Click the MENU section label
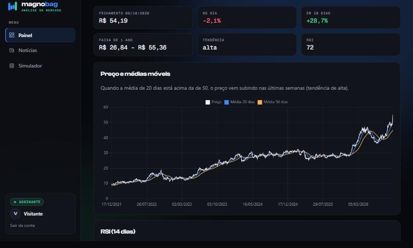Screen dimensions: 413x248 coord(14,23)
